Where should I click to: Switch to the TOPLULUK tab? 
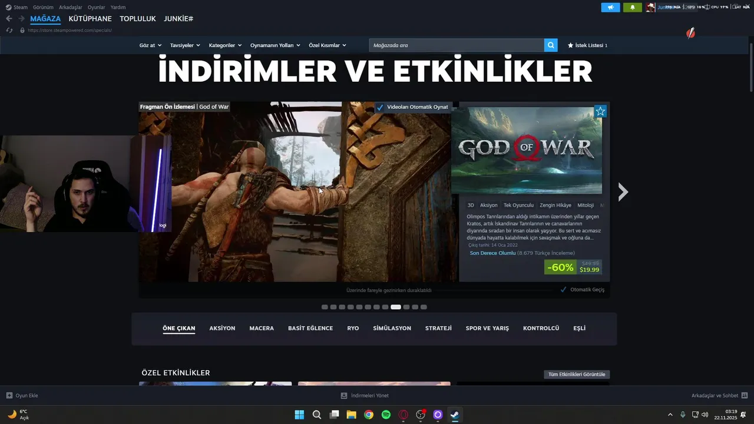point(138,19)
